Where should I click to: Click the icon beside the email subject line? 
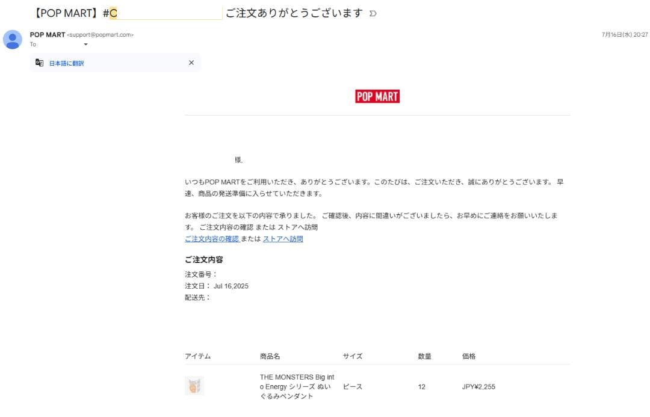click(x=373, y=12)
